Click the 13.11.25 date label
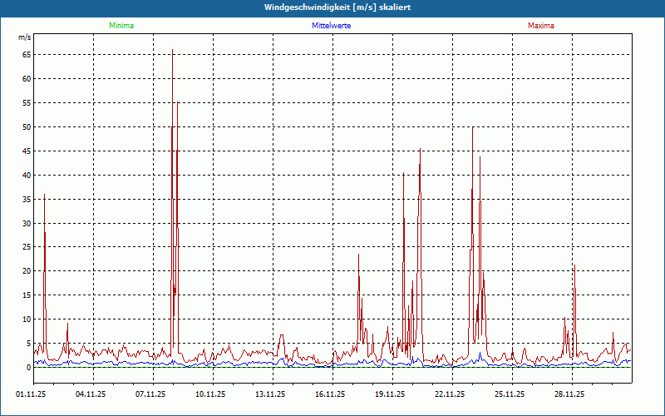The height and width of the screenshot is (416, 665). click(270, 394)
